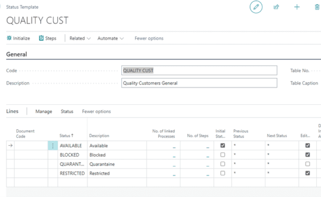Click the Blocked description cell
The width and height of the screenshot is (321, 197).
pyautogui.click(x=117, y=155)
